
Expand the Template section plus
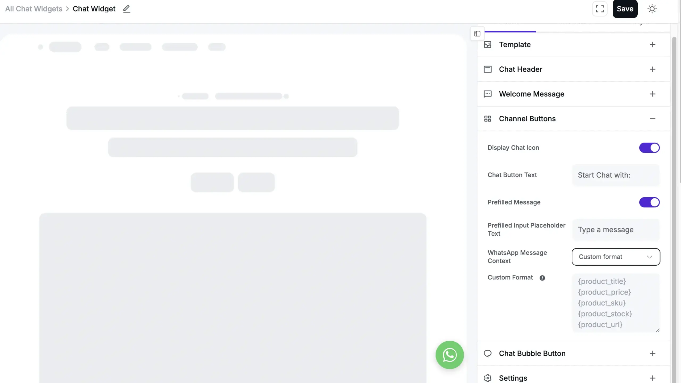[x=652, y=45]
